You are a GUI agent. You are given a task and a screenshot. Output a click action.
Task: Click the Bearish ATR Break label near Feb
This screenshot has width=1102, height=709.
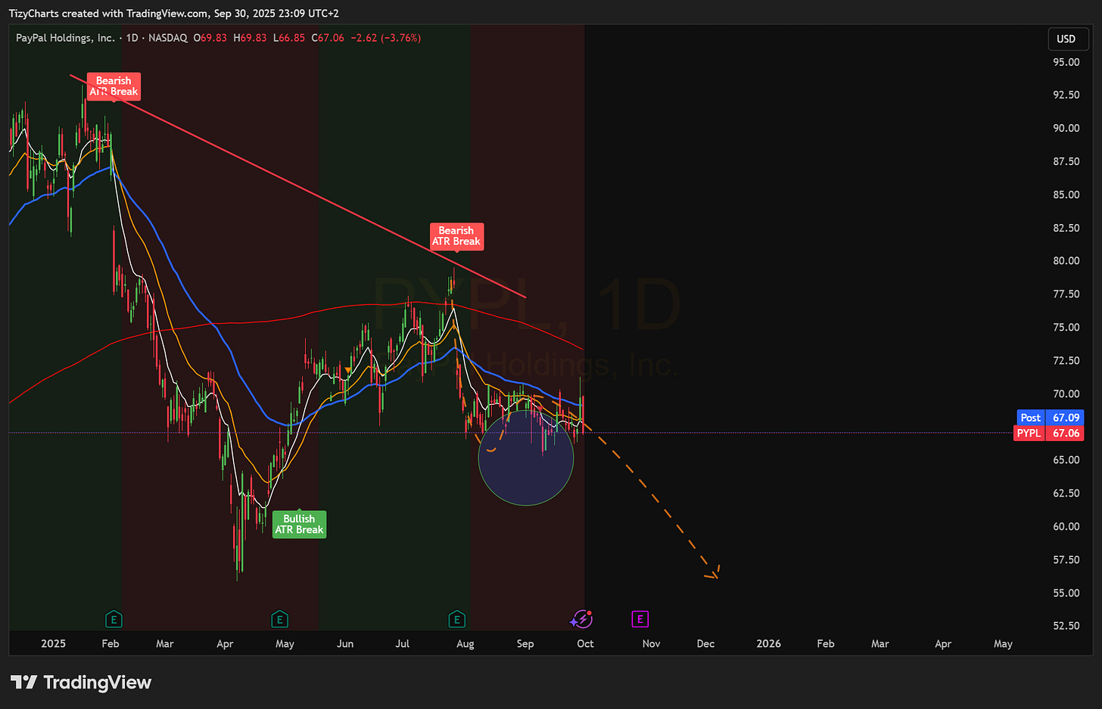pyautogui.click(x=114, y=86)
